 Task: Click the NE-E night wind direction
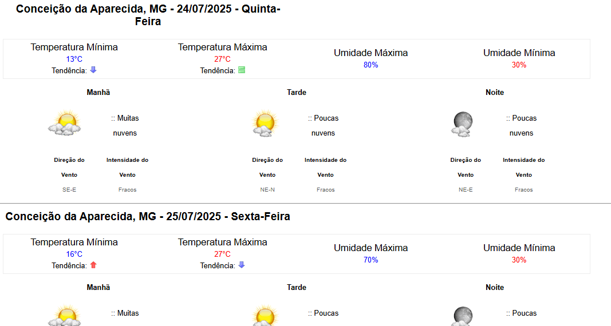[x=465, y=190]
